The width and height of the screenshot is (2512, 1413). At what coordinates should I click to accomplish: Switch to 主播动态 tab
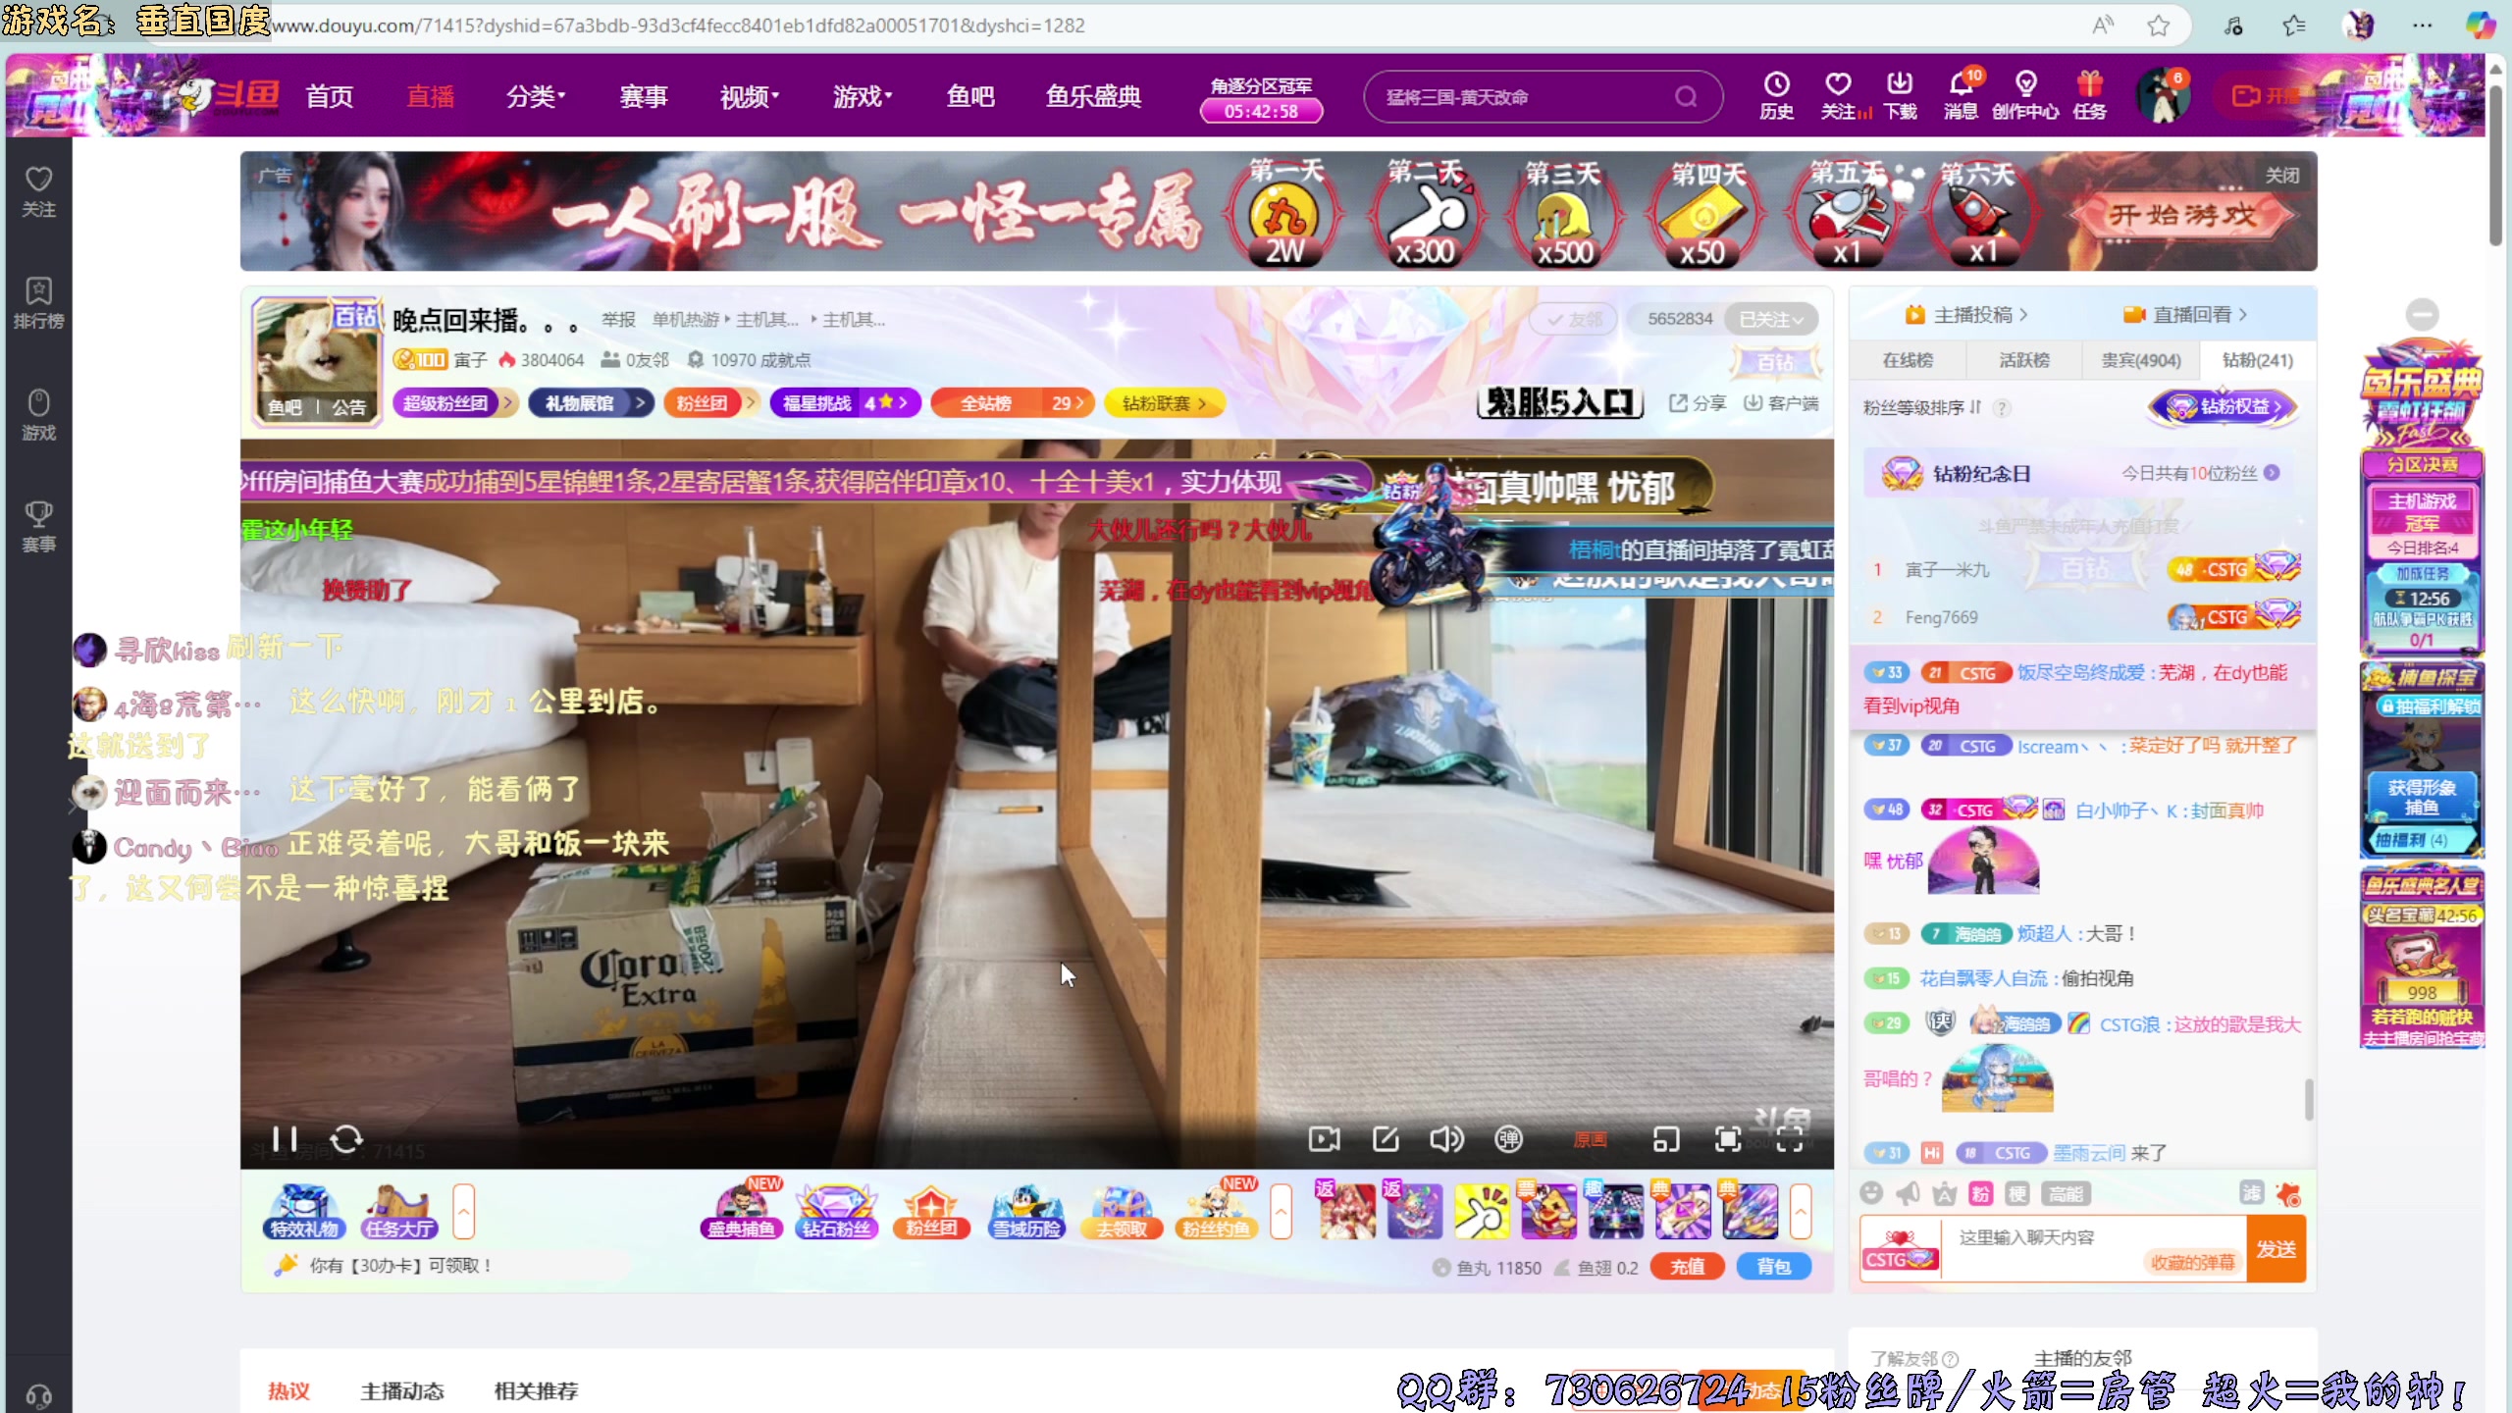coord(402,1390)
